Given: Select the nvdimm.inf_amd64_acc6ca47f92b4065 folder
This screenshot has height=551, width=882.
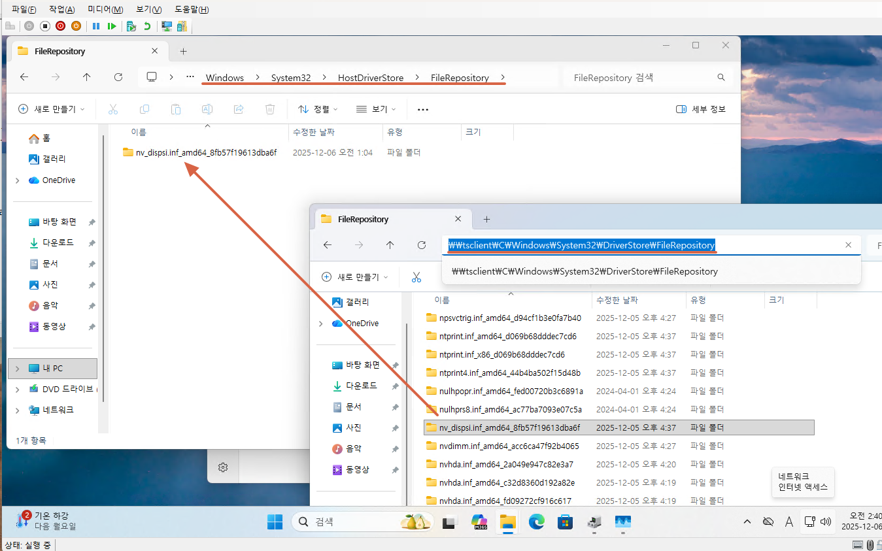Looking at the screenshot, I should (503, 446).
